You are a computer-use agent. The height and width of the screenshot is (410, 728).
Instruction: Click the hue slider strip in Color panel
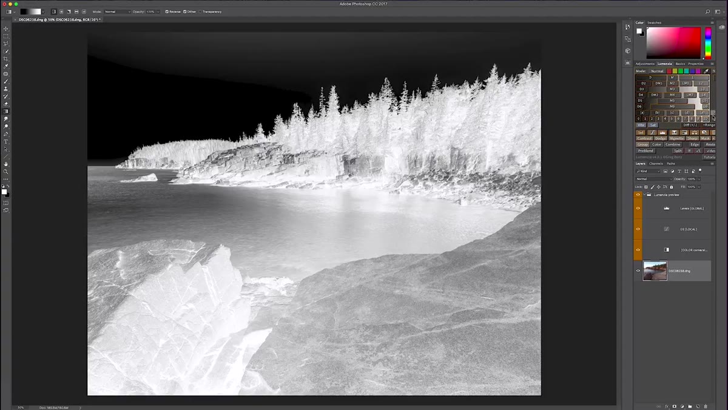(x=707, y=42)
